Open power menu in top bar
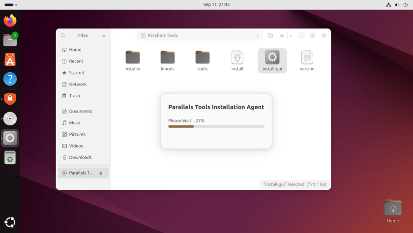The height and width of the screenshot is (233, 413). (405, 5)
